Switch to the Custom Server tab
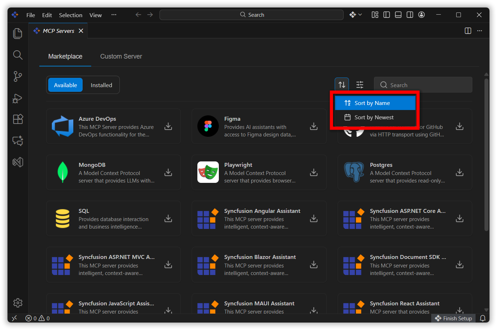The image size is (497, 330). [x=121, y=56]
